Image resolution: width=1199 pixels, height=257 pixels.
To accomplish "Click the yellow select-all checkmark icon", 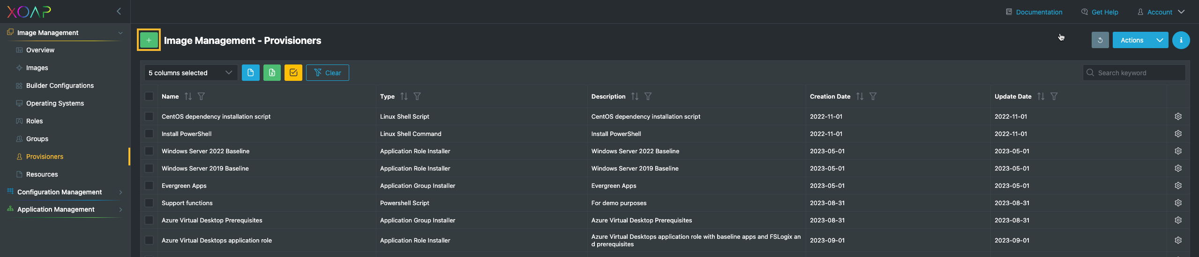I will (x=293, y=73).
